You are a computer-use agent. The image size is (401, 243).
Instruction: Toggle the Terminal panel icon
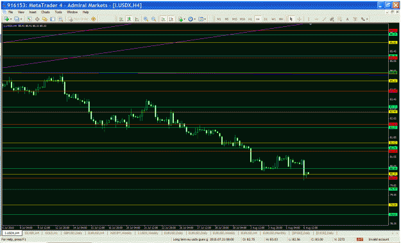[53, 19]
